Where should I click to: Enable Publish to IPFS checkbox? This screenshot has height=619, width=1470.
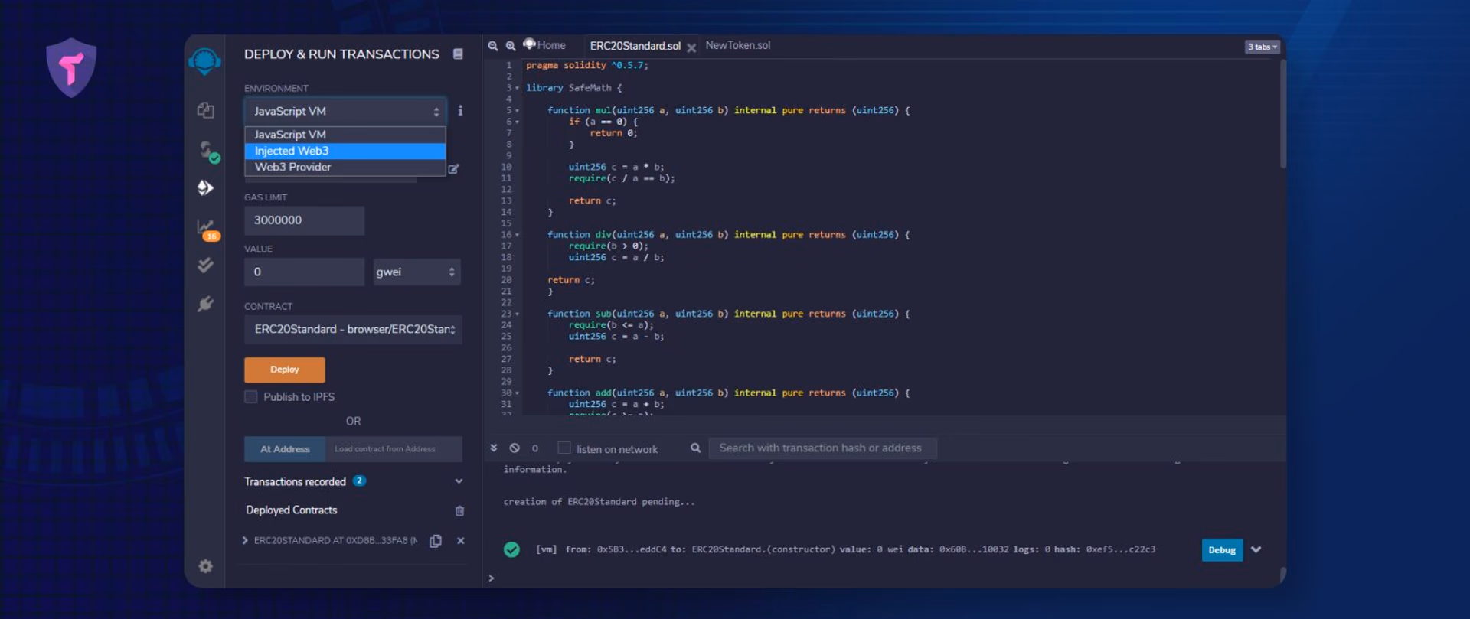tap(250, 396)
